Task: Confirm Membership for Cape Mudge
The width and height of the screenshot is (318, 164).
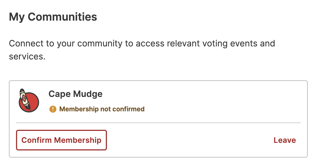Action: pos(61,140)
